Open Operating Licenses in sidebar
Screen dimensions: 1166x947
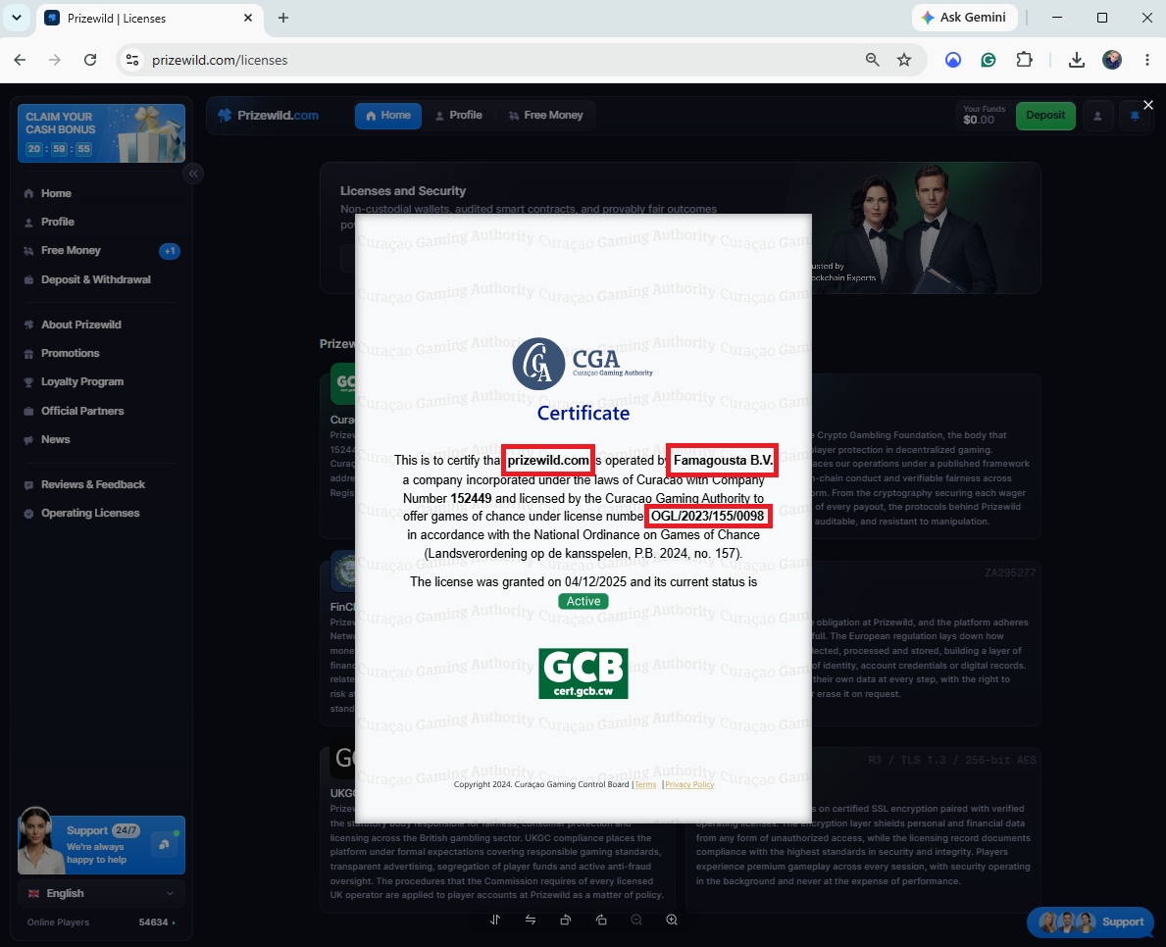pyautogui.click(x=90, y=513)
